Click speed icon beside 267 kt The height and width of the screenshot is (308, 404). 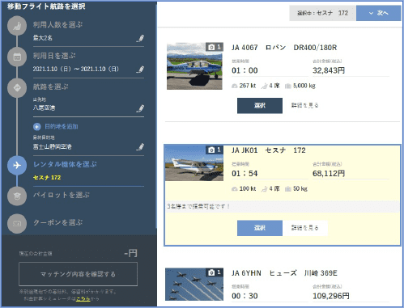click(235, 86)
